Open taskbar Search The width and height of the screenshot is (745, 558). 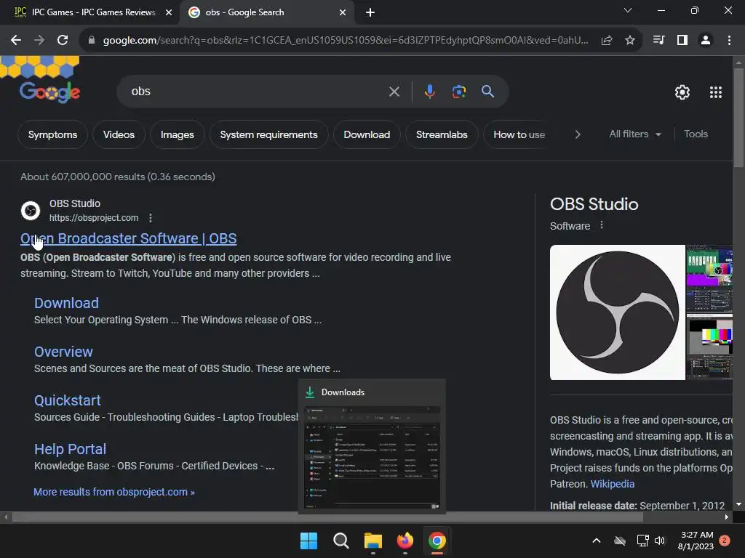[x=340, y=541]
